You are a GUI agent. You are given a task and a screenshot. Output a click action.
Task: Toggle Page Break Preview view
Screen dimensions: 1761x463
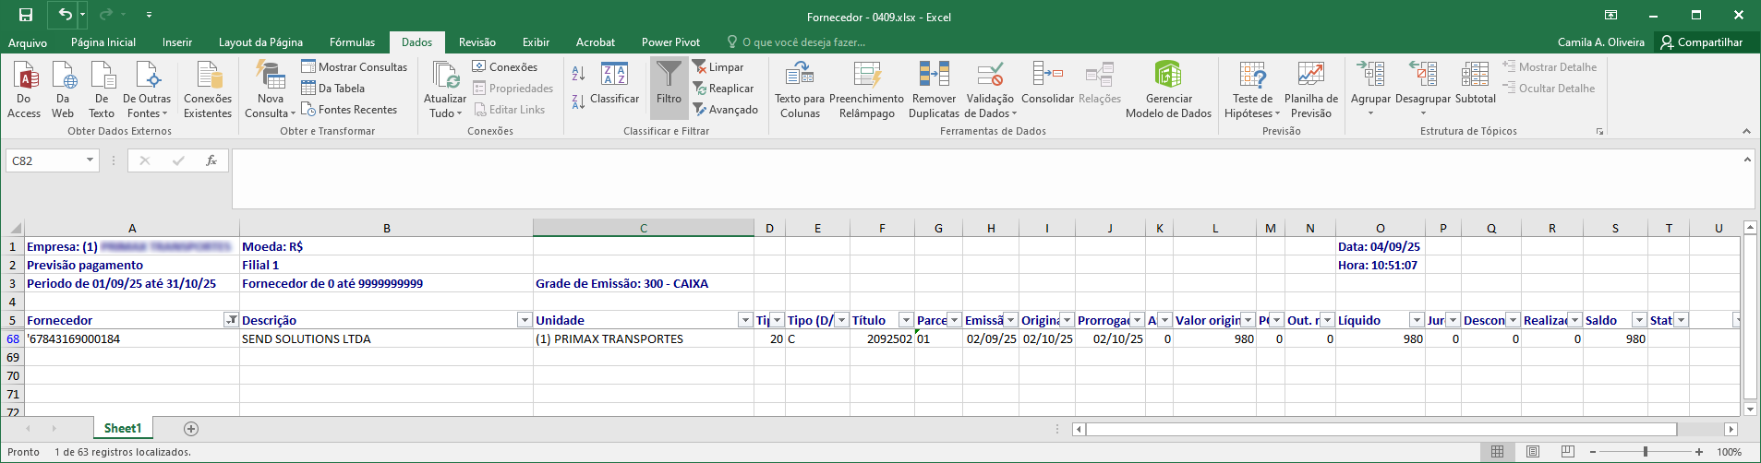1567,452
